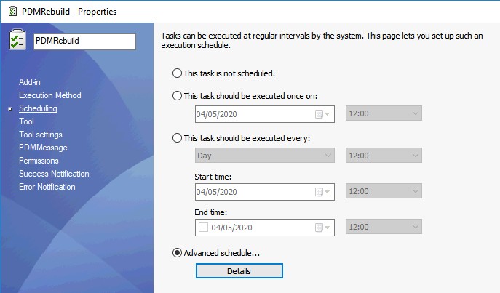Click the Details button

point(239,270)
